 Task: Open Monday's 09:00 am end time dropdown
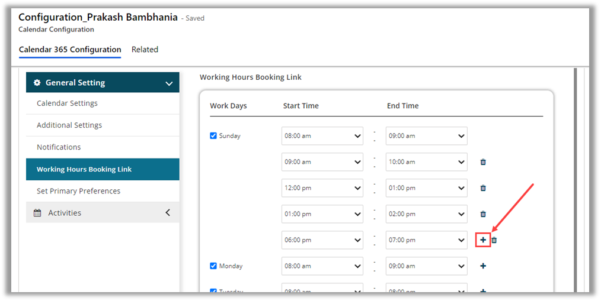coord(426,266)
